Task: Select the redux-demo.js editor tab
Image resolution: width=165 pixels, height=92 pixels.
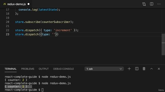Action: click(x=16, y=4)
